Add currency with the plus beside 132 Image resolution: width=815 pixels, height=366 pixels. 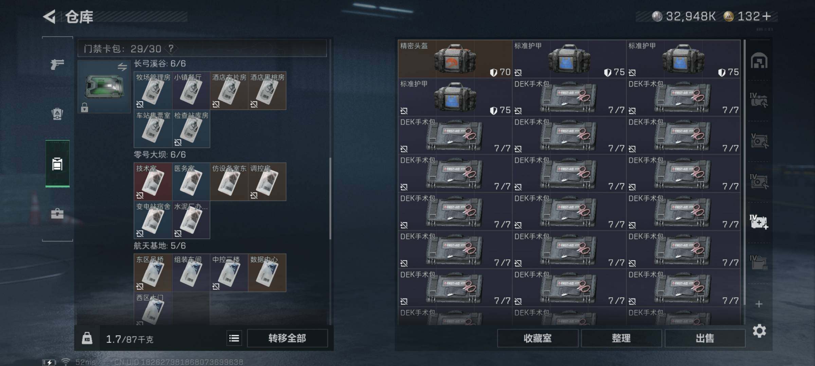[x=766, y=16]
